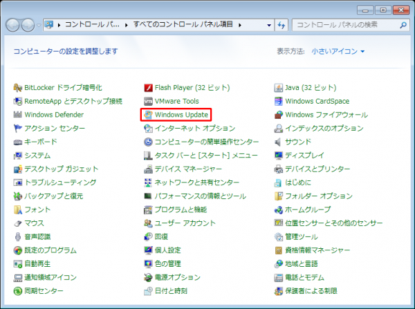Image resolution: width=415 pixels, height=309 pixels.
Task: Open the 個人設定 link
Action: [167, 250]
